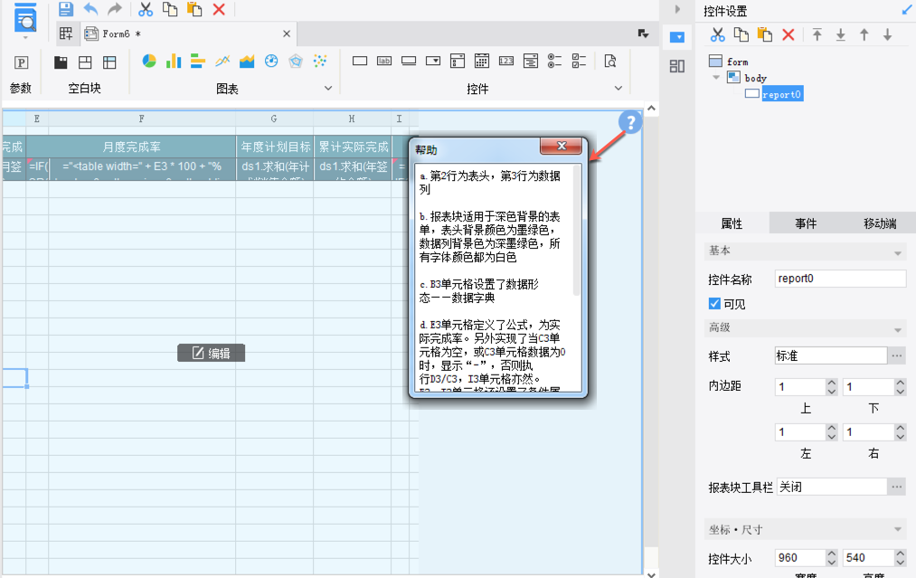Click the new template grid icon beside Form6 tab
Viewport: 916px width, 578px height.
(x=65, y=33)
